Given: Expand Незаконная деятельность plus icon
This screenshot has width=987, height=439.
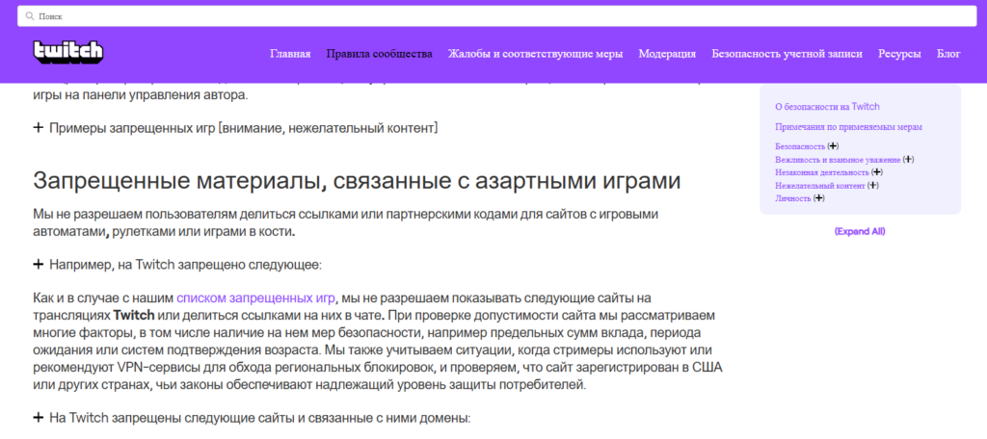Looking at the screenshot, I should pos(877,171).
